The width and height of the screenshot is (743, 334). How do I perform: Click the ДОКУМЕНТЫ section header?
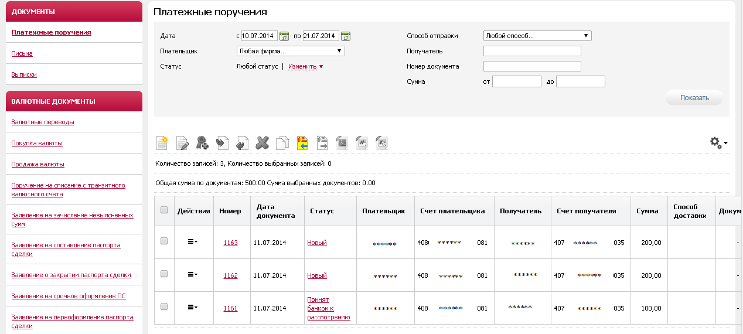click(x=74, y=11)
